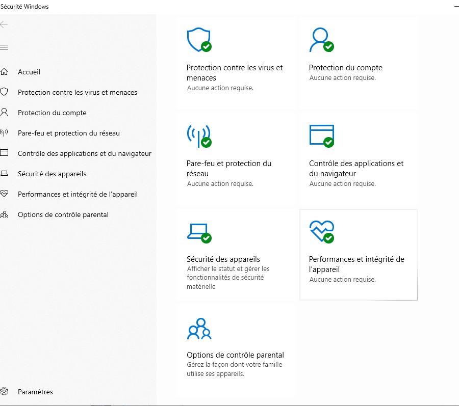Open Protection contre les virus et menaces sidebar item
This screenshot has width=459, height=406.
[78, 92]
